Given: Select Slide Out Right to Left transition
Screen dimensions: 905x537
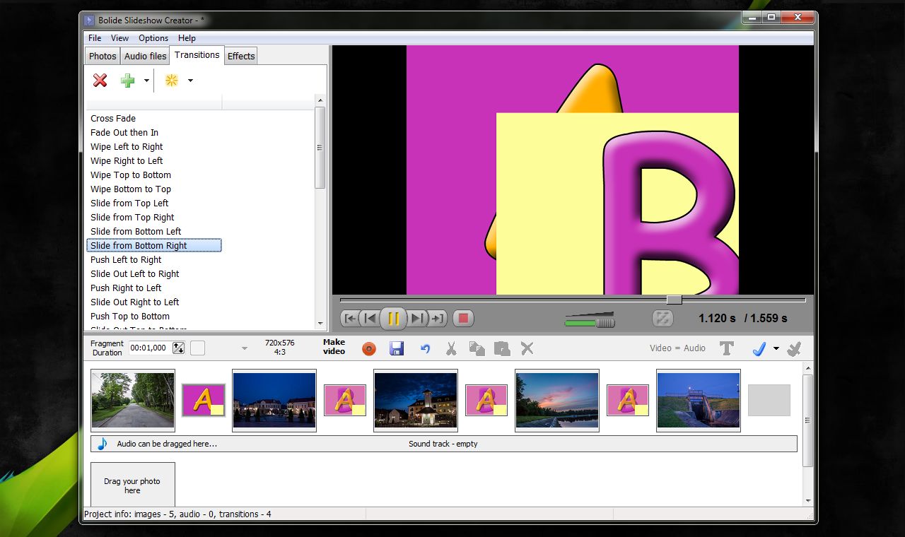Looking at the screenshot, I should point(135,302).
